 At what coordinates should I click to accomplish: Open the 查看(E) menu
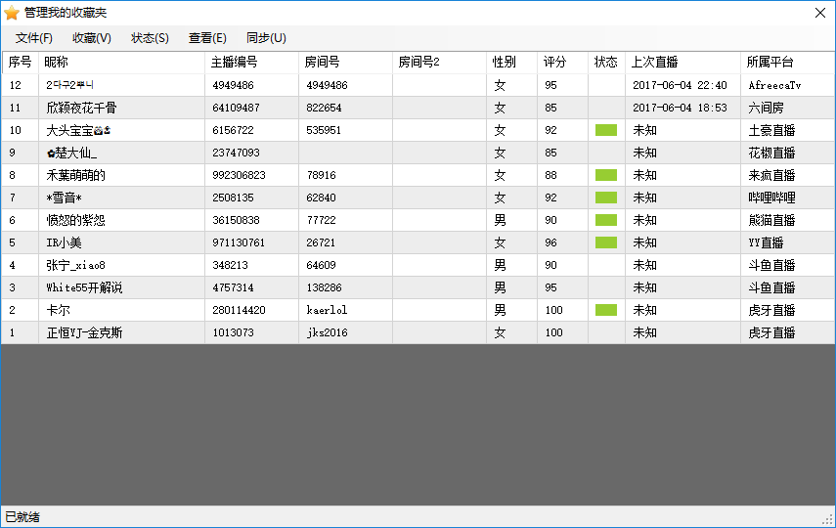pyautogui.click(x=207, y=38)
